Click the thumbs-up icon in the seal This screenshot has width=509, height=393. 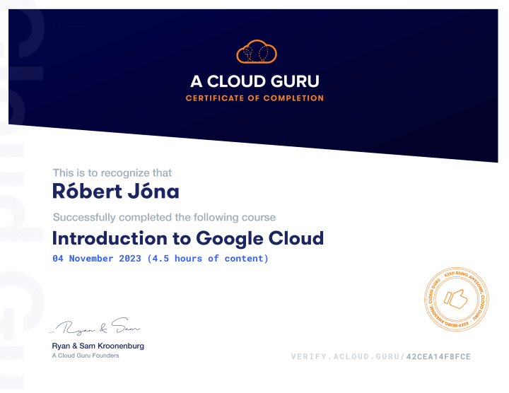pyautogui.click(x=457, y=300)
